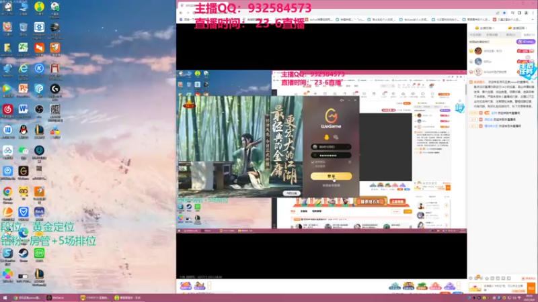The height and width of the screenshot is (302, 538).
Task: Toggle the auto login checkbox in WeGame
Action: coord(313,166)
